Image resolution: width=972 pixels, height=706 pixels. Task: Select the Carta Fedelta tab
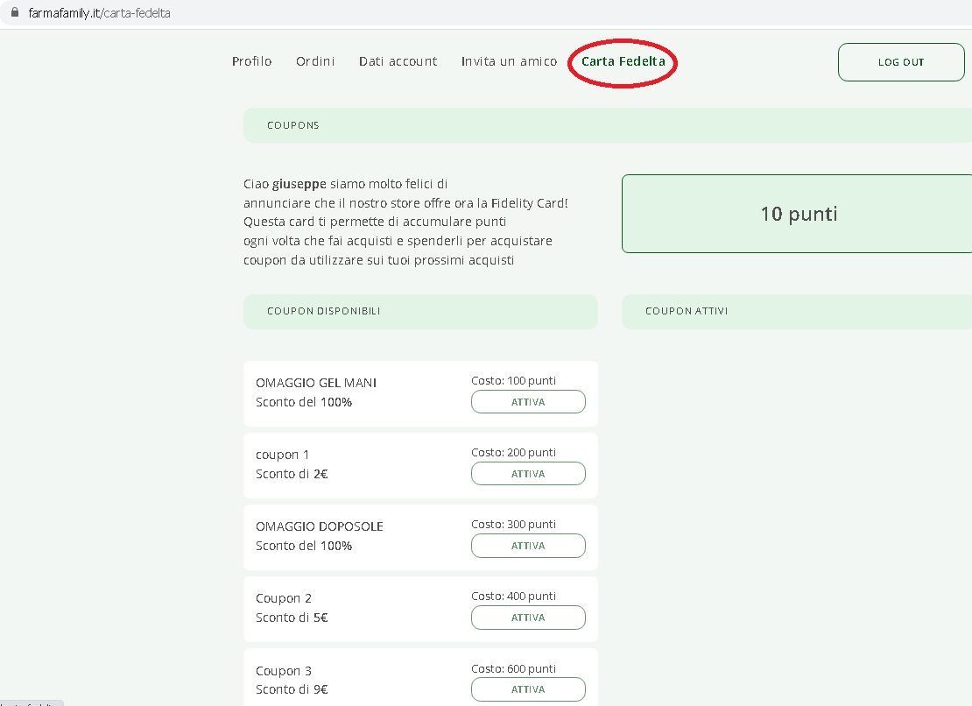coord(623,61)
